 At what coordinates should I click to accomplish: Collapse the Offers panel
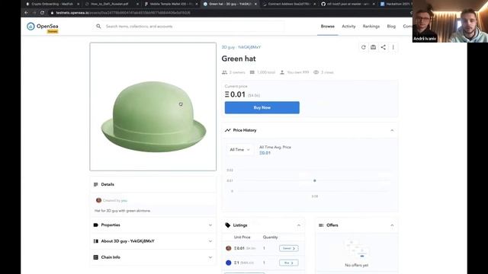pos(392,225)
